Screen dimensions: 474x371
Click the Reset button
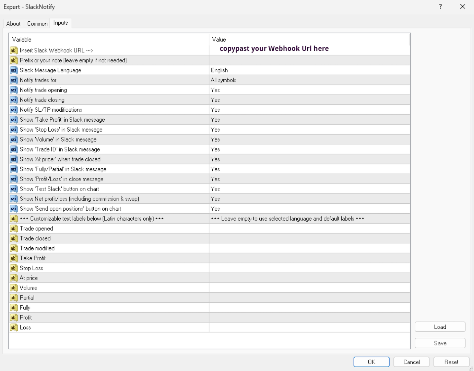pos(451,362)
